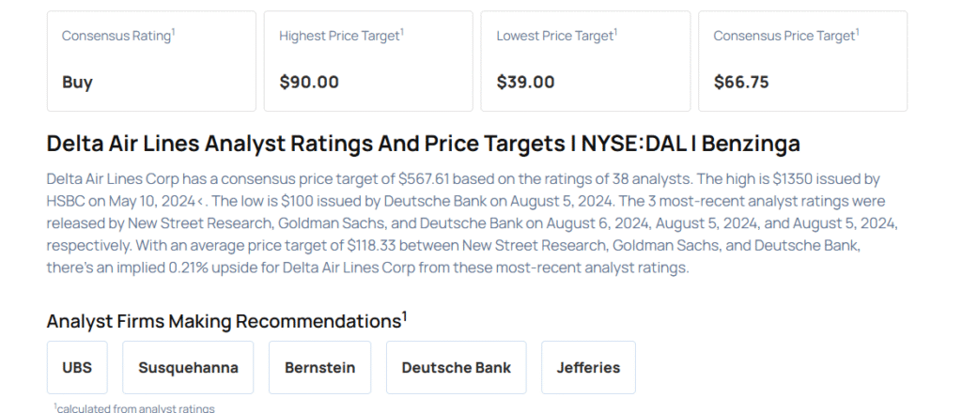Click the Delta Air Lines Analyst Ratings heading
The image size is (962, 413).
[423, 144]
